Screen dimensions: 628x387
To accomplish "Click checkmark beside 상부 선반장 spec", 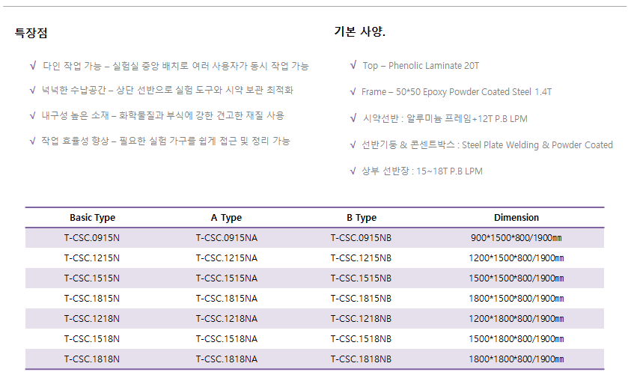I will pos(353,171).
